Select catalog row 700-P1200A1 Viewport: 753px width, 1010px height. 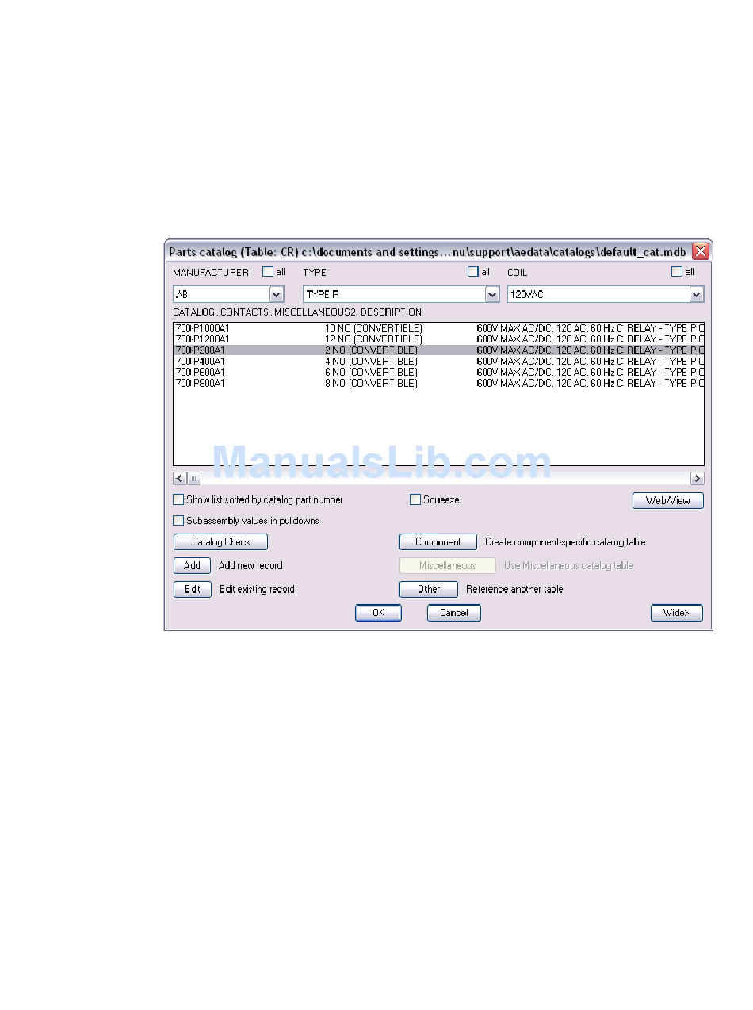pos(438,339)
